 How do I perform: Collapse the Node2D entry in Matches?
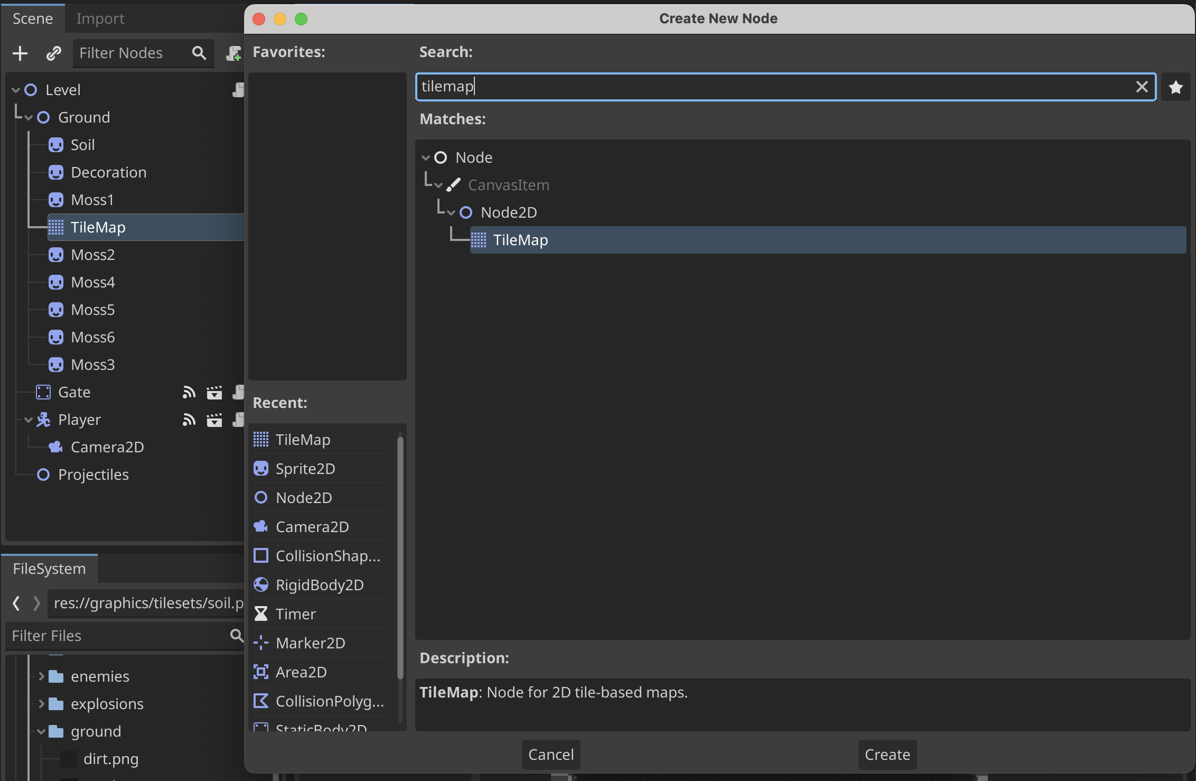[451, 213]
